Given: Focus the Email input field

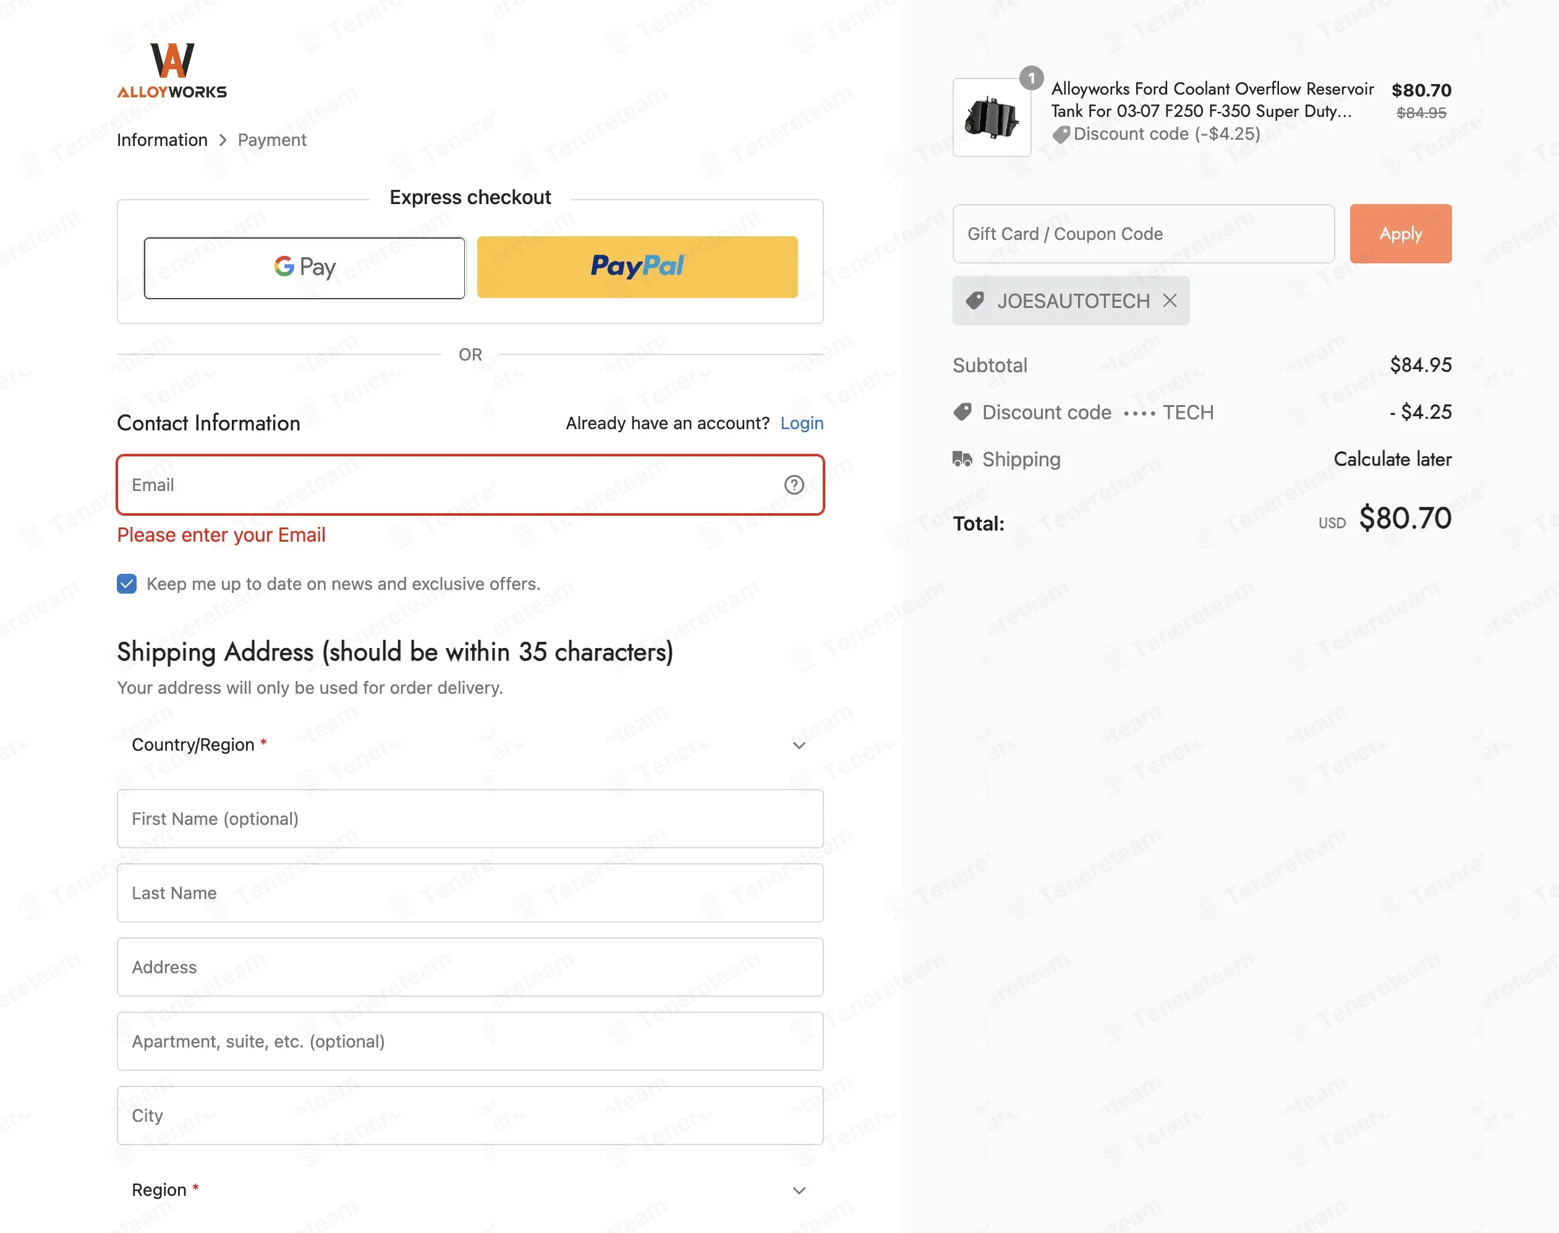Looking at the screenshot, I should [x=470, y=485].
